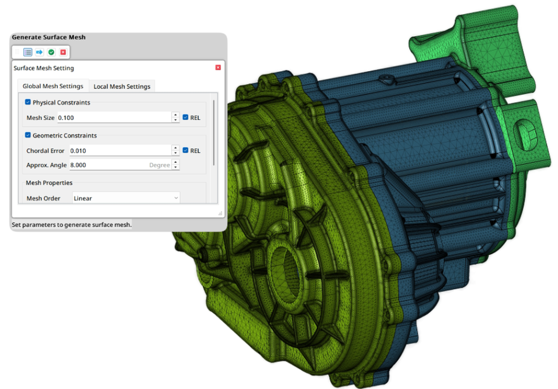Toggle REL checkbox next to Chordal Error

185,150
